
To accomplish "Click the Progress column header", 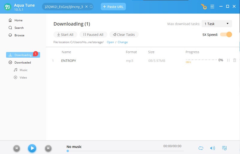I will point(192,52).
